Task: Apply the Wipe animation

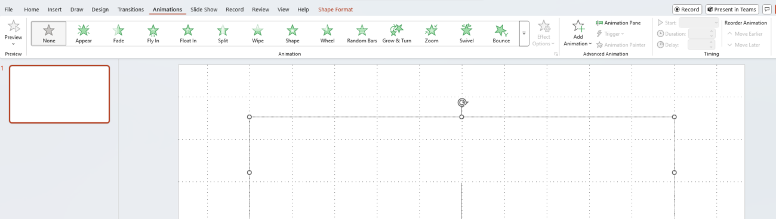Action: pyautogui.click(x=257, y=34)
